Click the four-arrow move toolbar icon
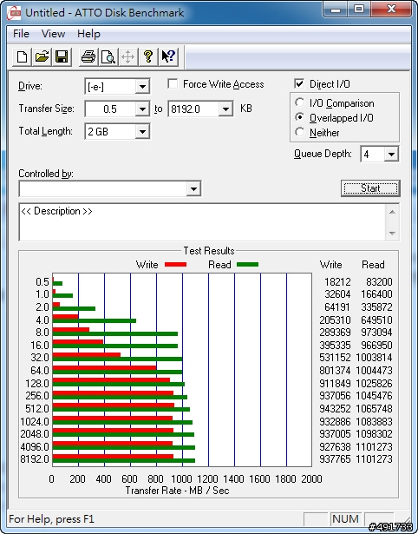This screenshot has width=418, height=534. pyautogui.click(x=127, y=56)
